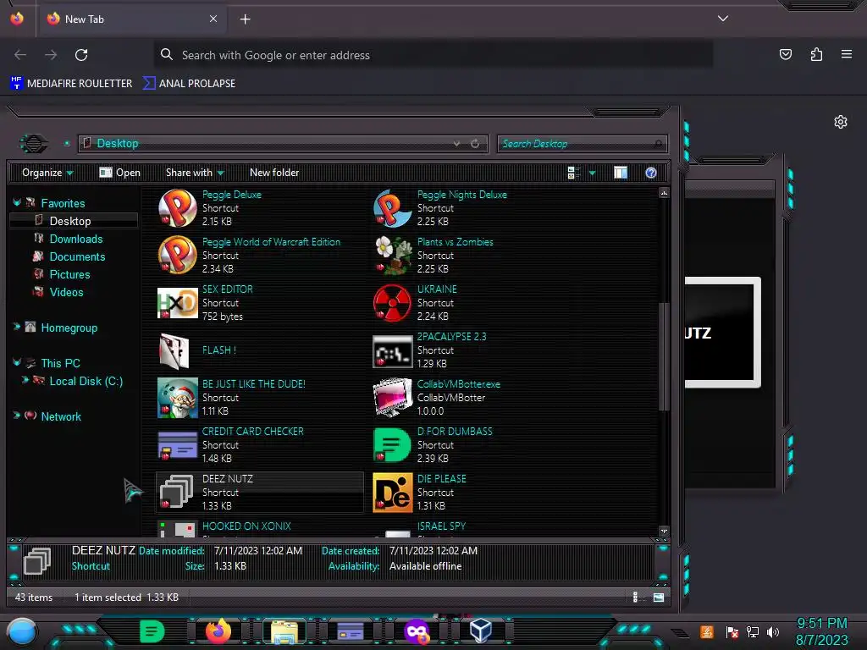Collapse the Favorites tree section
Screen dimensions: 867x650
(x=17, y=203)
